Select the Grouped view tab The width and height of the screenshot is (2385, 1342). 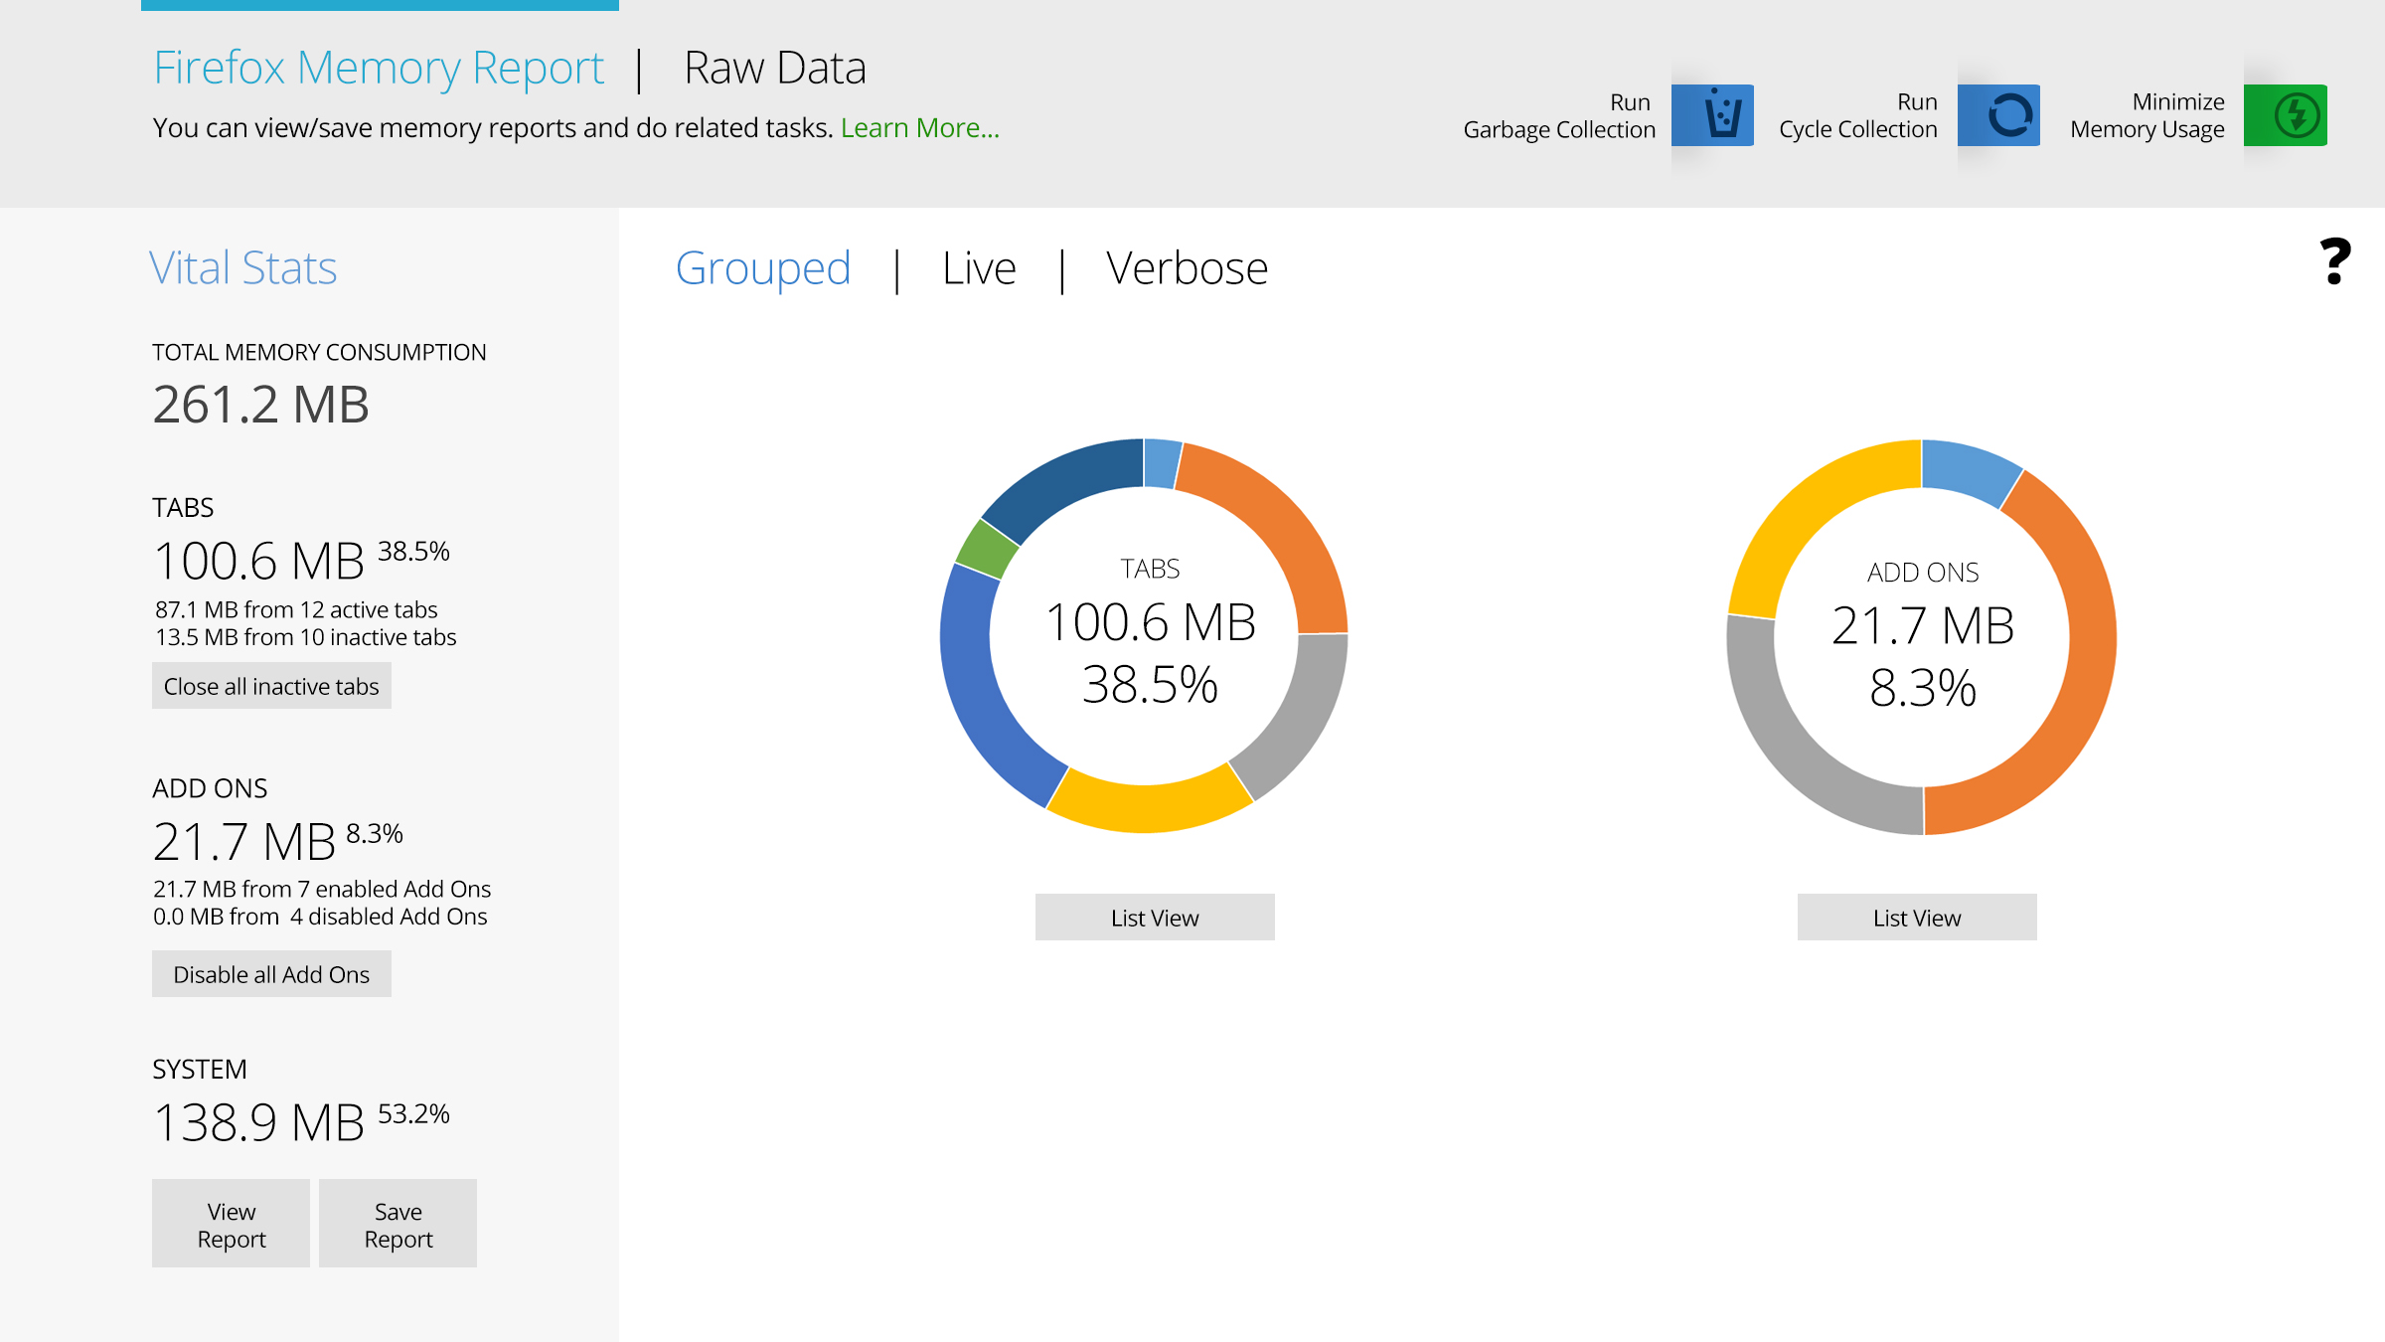763,268
